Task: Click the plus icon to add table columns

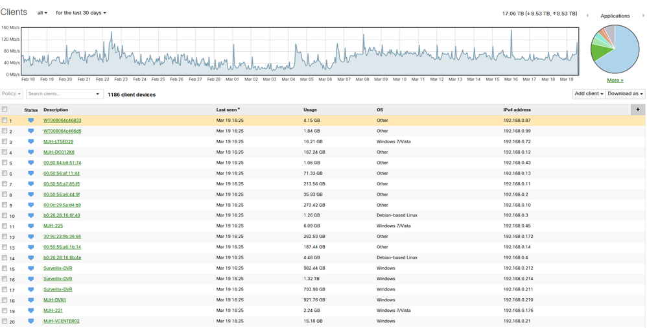Action: pos(637,110)
